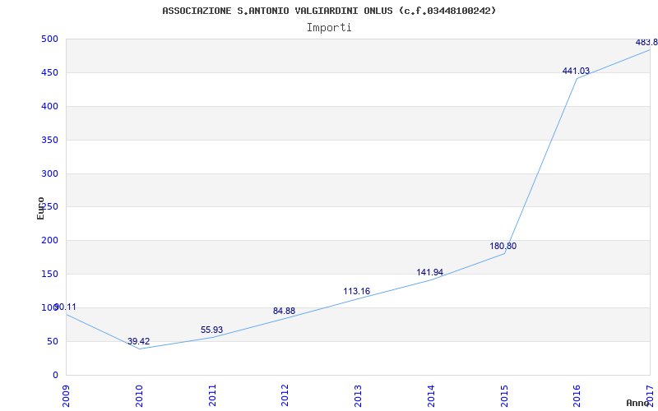Click the 150 y-axis value
This screenshot has height=411, width=658.
point(49,275)
